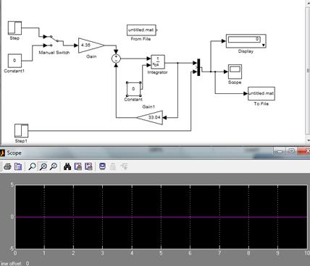Open Scope Parameters icon
310x266 pixels.
pyautogui.click(x=18, y=166)
